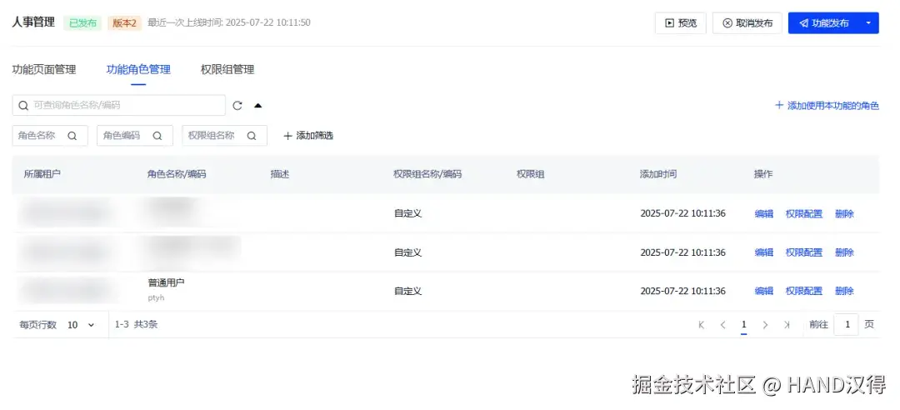Switch to the 权限组管理 tab
The height and width of the screenshot is (410, 900).
tap(227, 69)
